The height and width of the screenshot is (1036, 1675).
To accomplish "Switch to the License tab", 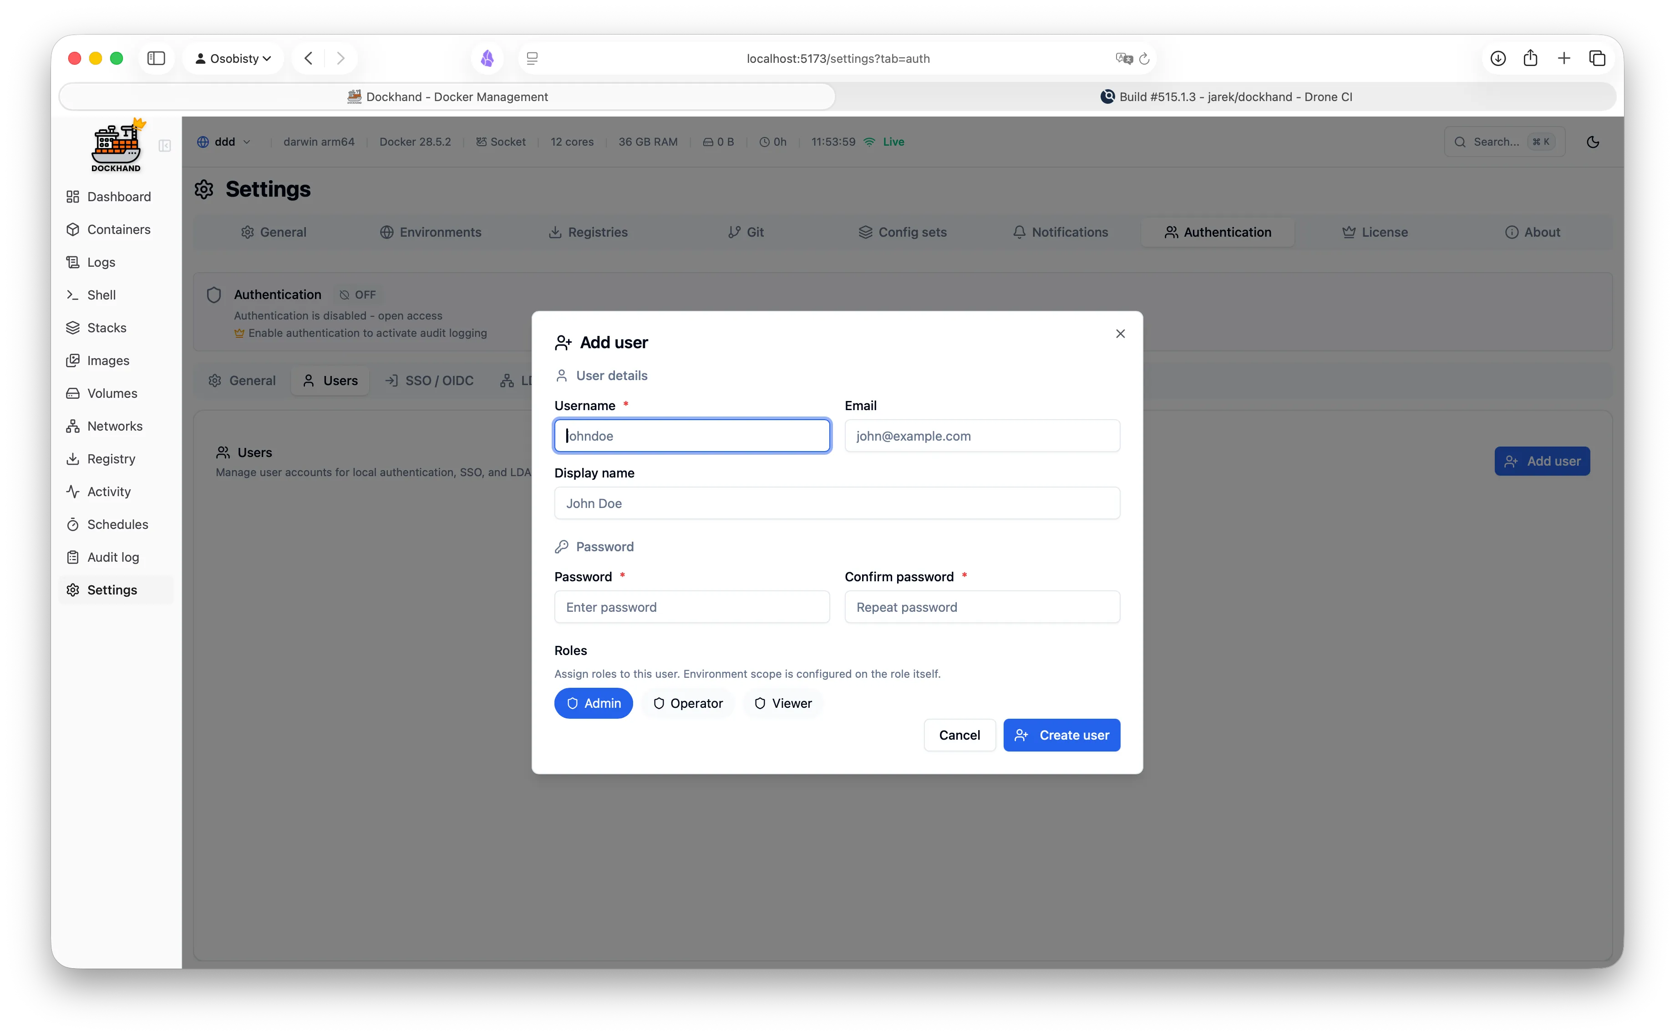I will tap(1374, 232).
